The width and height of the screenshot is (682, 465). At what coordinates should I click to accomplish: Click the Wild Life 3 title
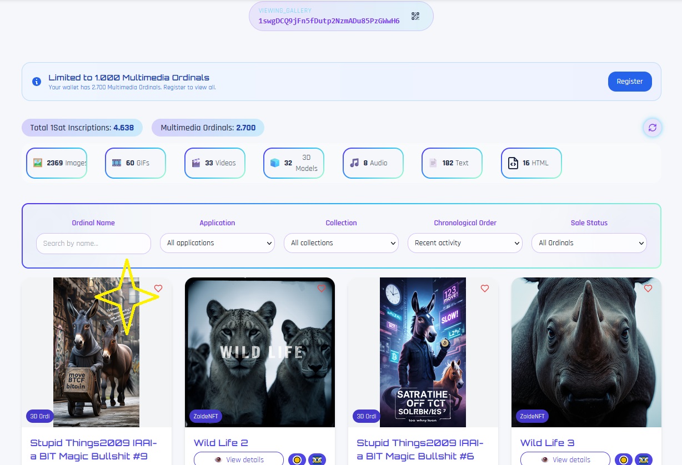[x=548, y=443]
